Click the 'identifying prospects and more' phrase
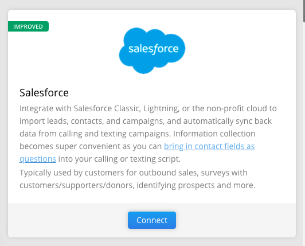305x246 pixels. tap(196, 185)
